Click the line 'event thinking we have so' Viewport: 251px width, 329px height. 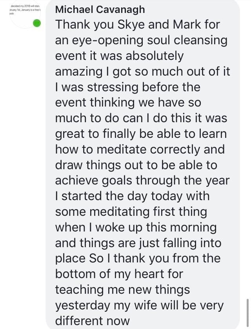[x=128, y=103]
